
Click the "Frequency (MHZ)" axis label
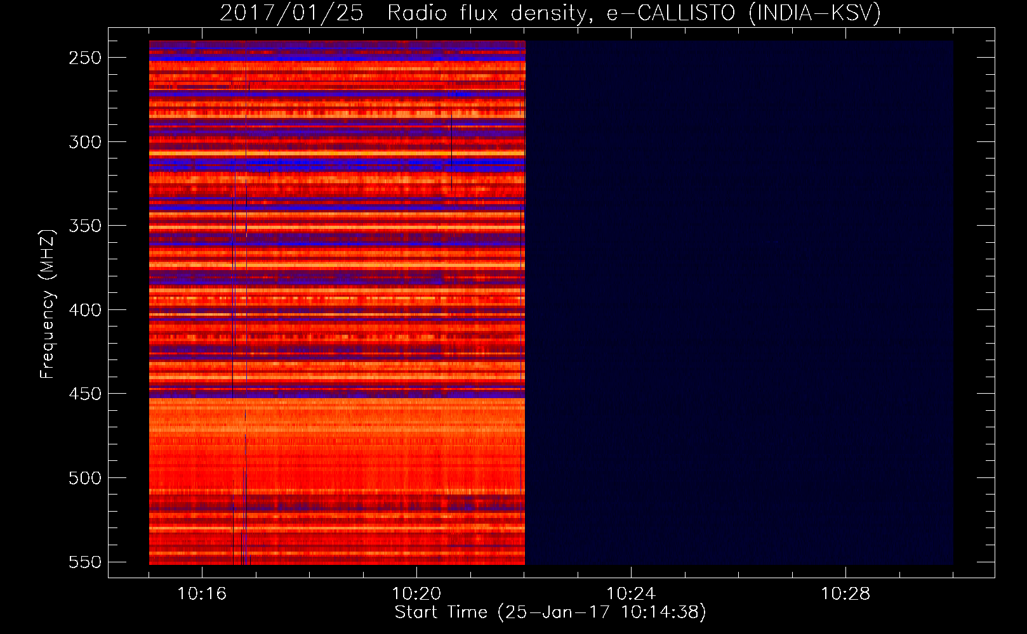(48, 304)
